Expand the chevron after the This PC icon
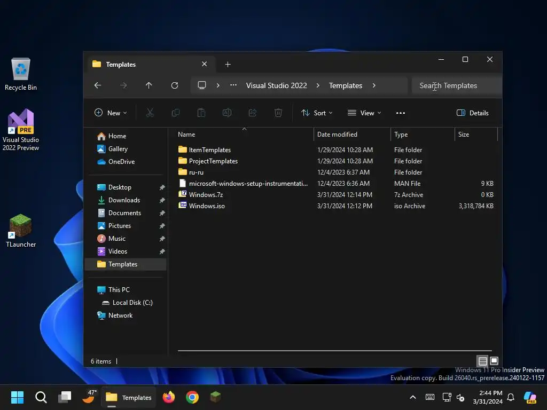This screenshot has width=547, height=410. pyautogui.click(x=218, y=85)
